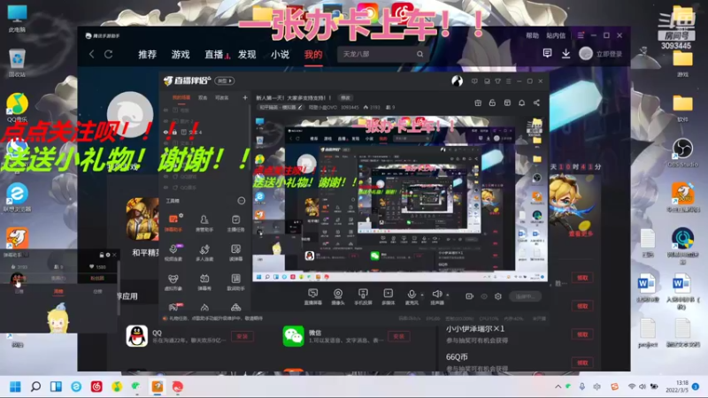Viewport: 708px width, 398px height.
Task: Expand speaker device dropdown arrow
Action: [x=448, y=295]
